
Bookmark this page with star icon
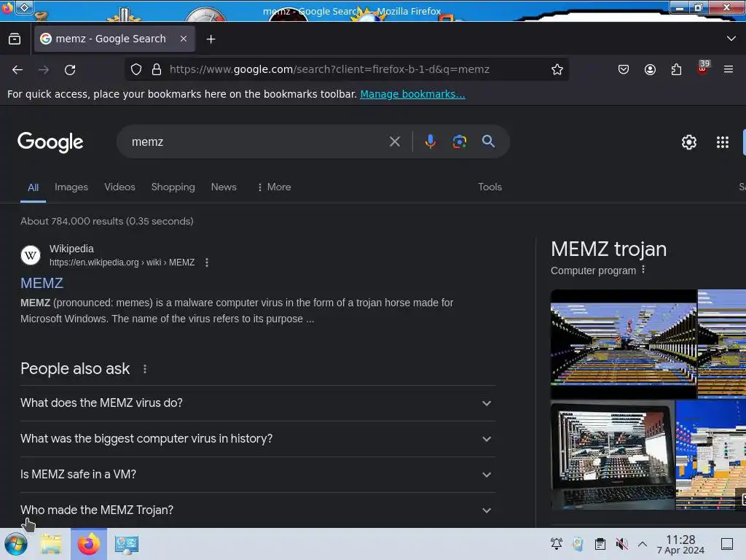click(557, 69)
